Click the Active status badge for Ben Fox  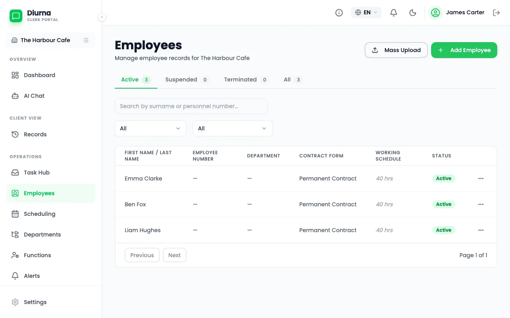pos(444,204)
